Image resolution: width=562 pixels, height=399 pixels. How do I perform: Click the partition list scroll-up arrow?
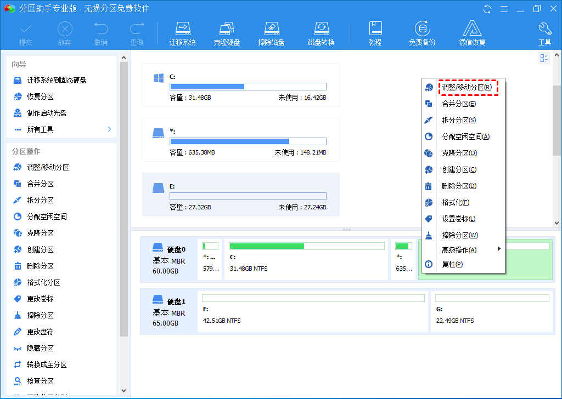pos(557,55)
